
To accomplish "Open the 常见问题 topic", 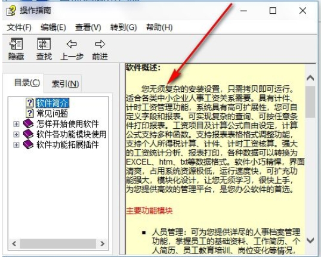I will click(x=52, y=113).
